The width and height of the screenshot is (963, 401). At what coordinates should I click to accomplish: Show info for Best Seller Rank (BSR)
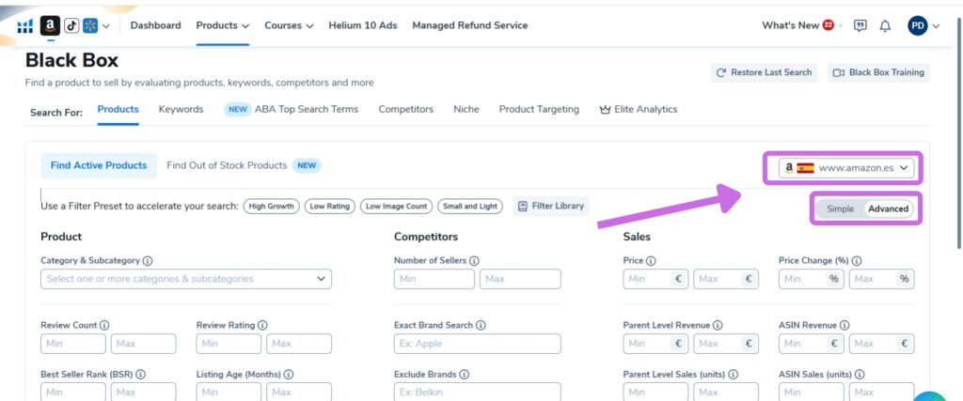pos(141,374)
